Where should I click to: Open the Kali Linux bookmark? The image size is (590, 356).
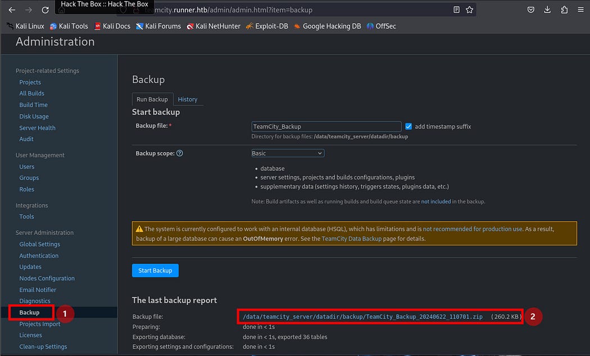point(26,26)
